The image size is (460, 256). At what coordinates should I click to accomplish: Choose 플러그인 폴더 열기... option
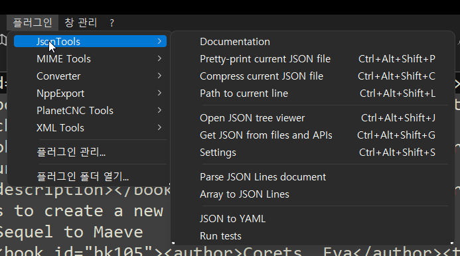tap(90, 176)
